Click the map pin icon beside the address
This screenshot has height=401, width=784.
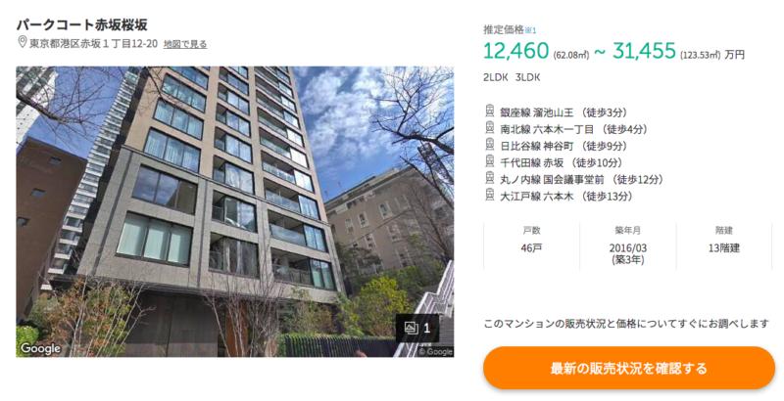pyautogui.click(x=22, y=42)
